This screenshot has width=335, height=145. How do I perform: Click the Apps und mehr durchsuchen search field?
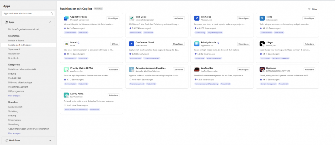coord(28,13)
